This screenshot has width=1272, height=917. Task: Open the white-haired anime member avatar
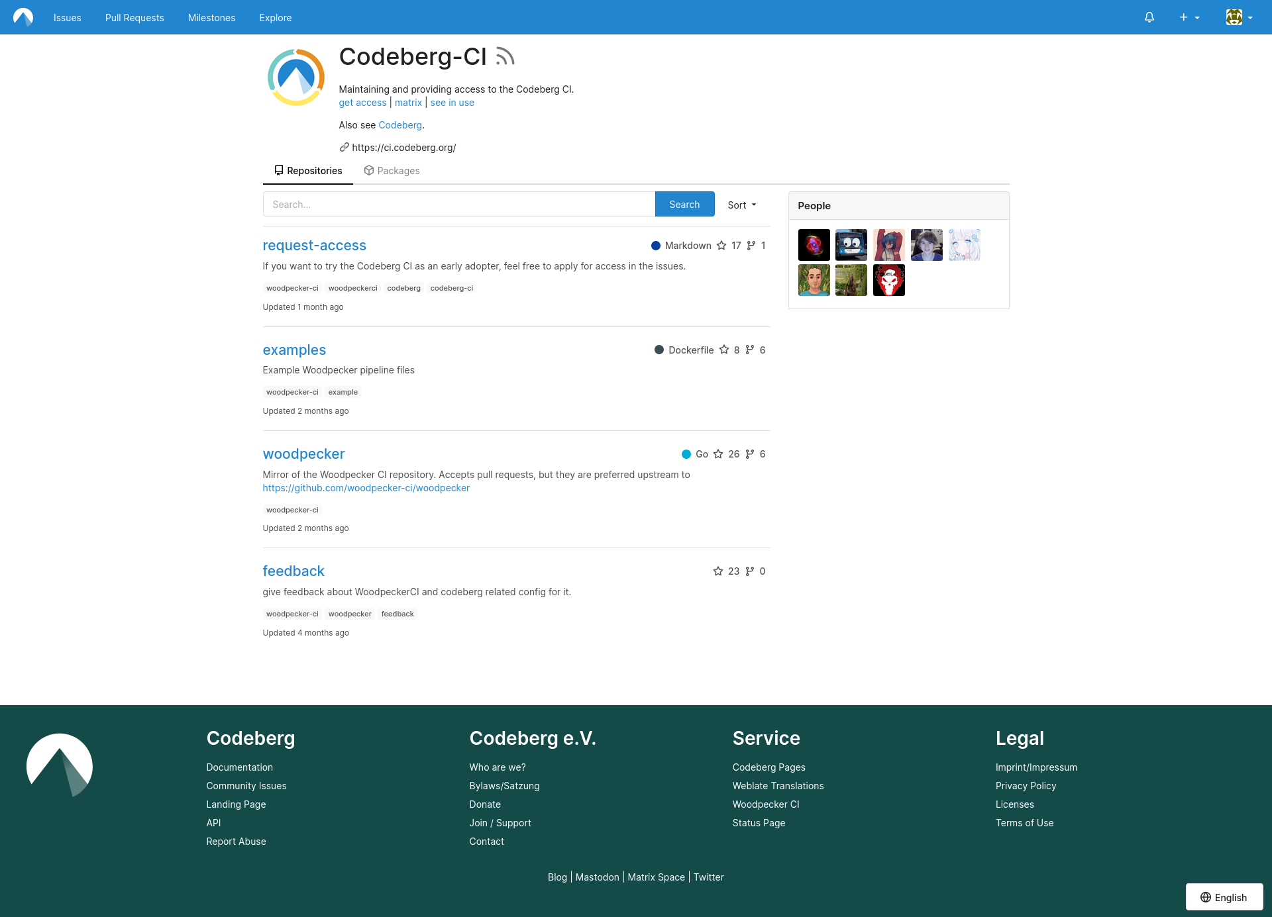point(964,245)
